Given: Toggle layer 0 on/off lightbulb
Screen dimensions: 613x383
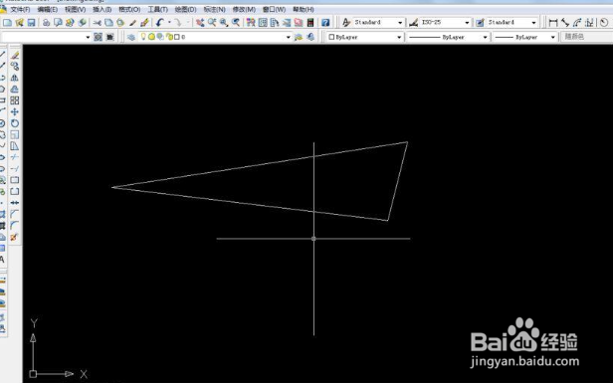Looking at the screenshot, I should [x=143, y=37].
